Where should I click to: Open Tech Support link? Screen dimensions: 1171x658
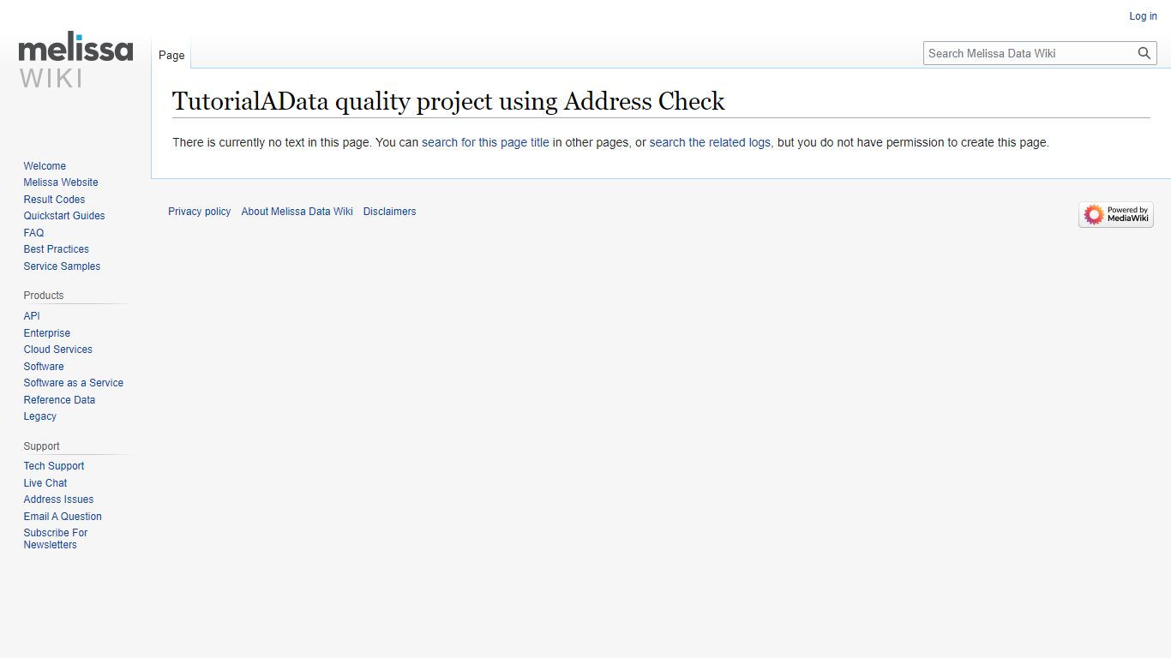coord(53,466)
